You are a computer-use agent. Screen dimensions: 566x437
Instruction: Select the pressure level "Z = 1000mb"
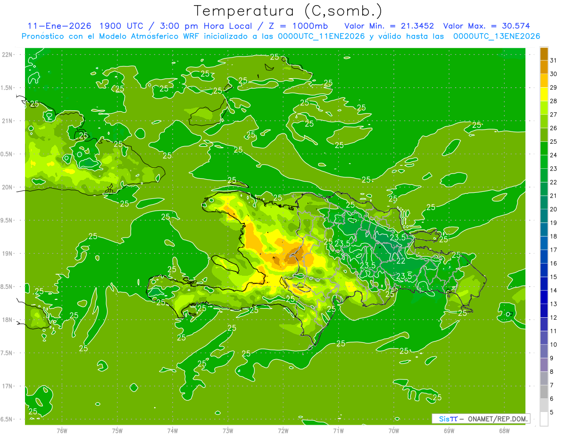pos(299,26)
